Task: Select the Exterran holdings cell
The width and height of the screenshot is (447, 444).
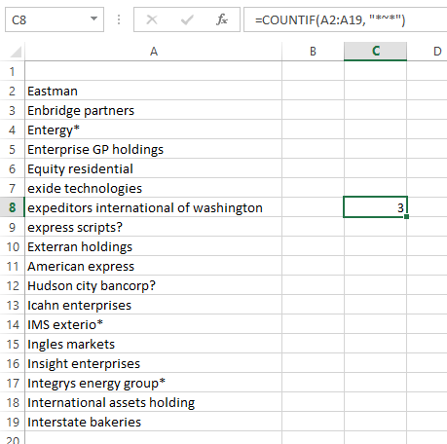Action: 154,246
